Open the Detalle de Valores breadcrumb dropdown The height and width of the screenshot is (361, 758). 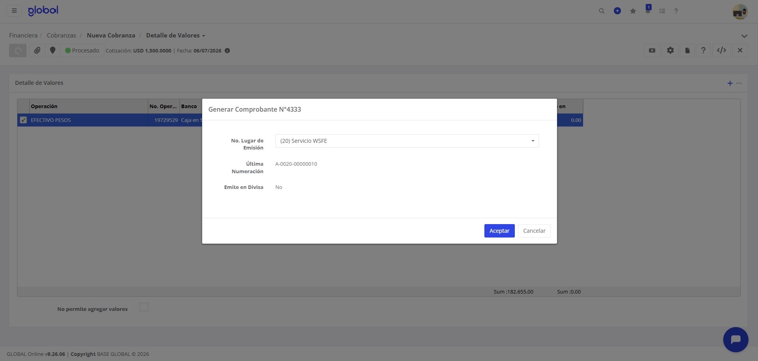(176, 36)
